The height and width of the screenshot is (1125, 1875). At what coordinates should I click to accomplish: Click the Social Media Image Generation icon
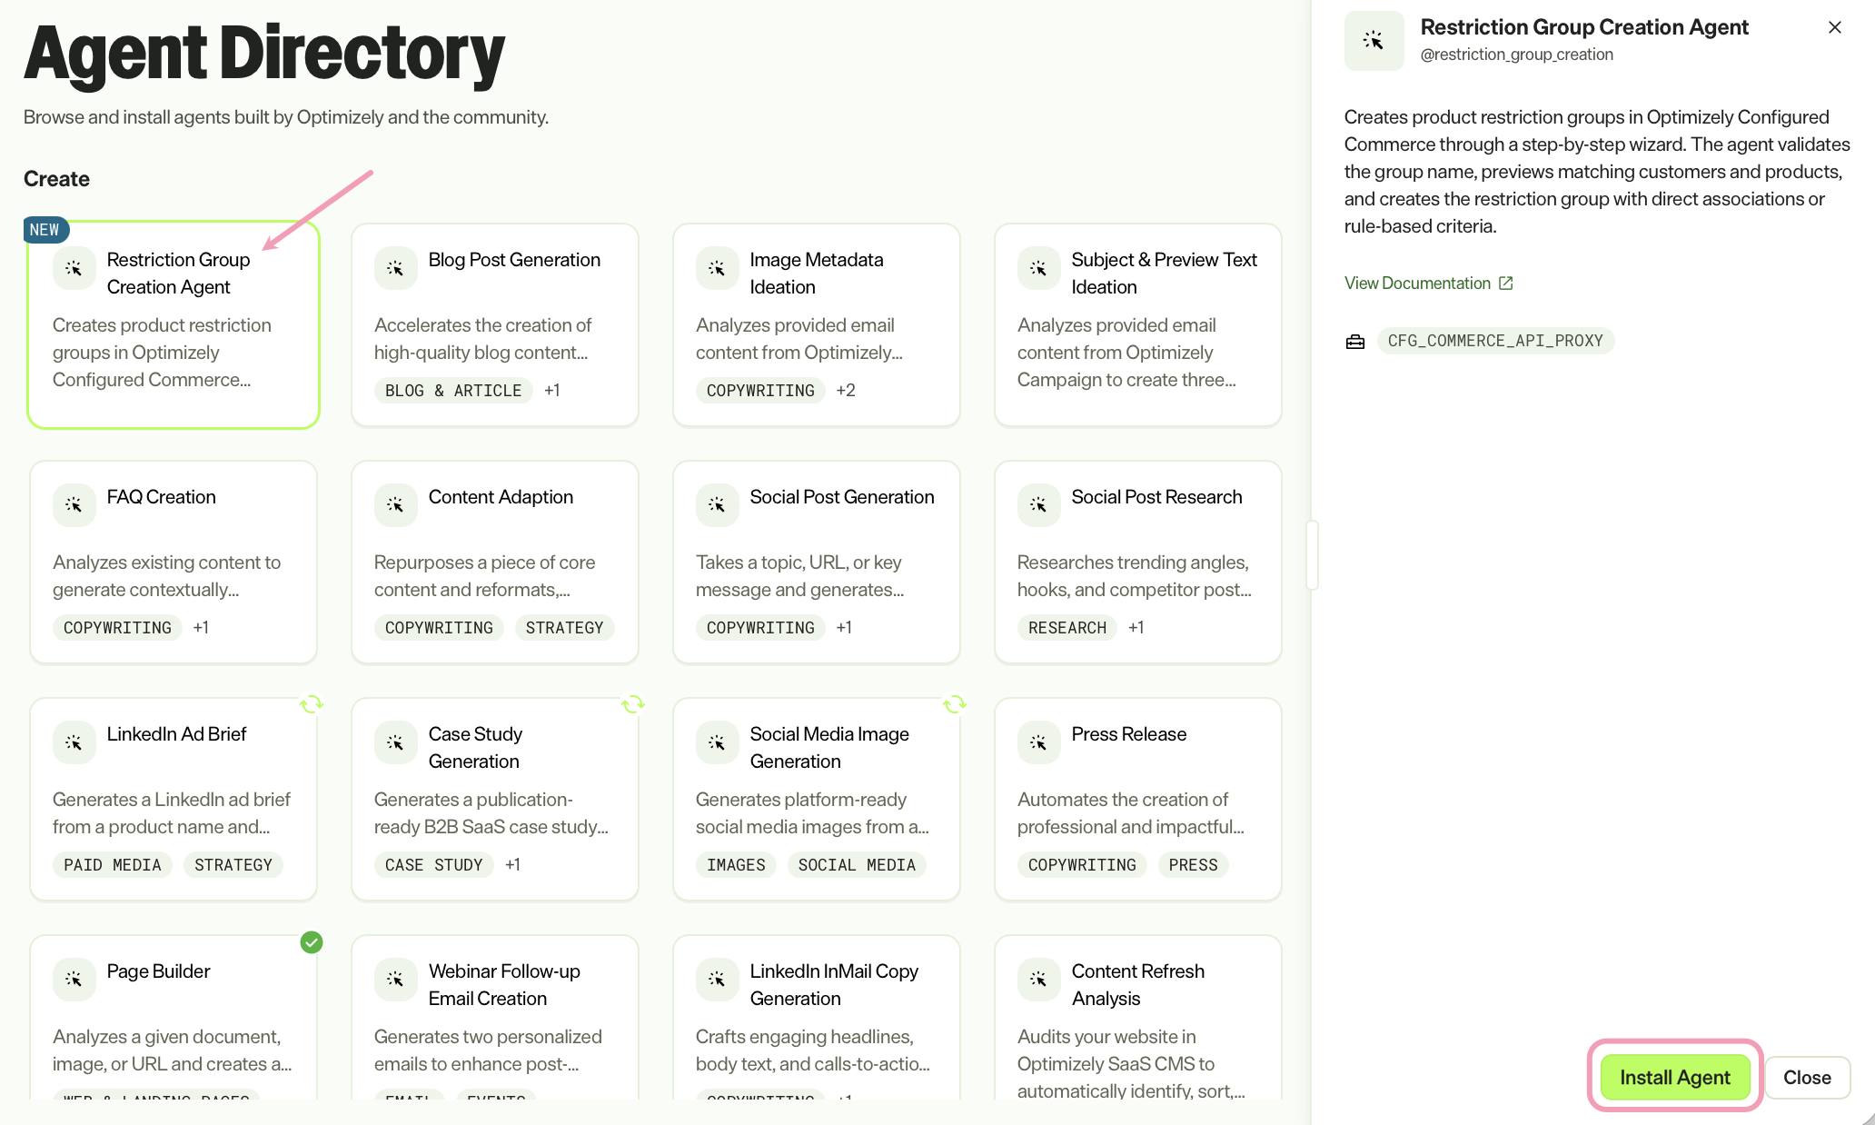tap(718, 743)
